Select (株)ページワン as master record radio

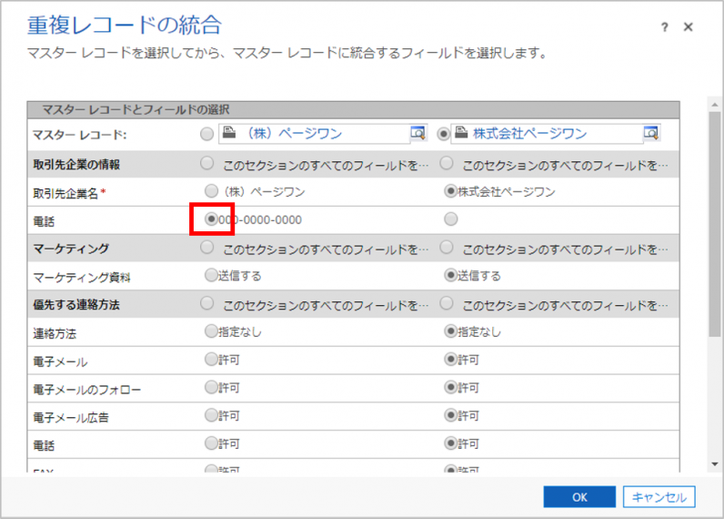click(207, 134)
